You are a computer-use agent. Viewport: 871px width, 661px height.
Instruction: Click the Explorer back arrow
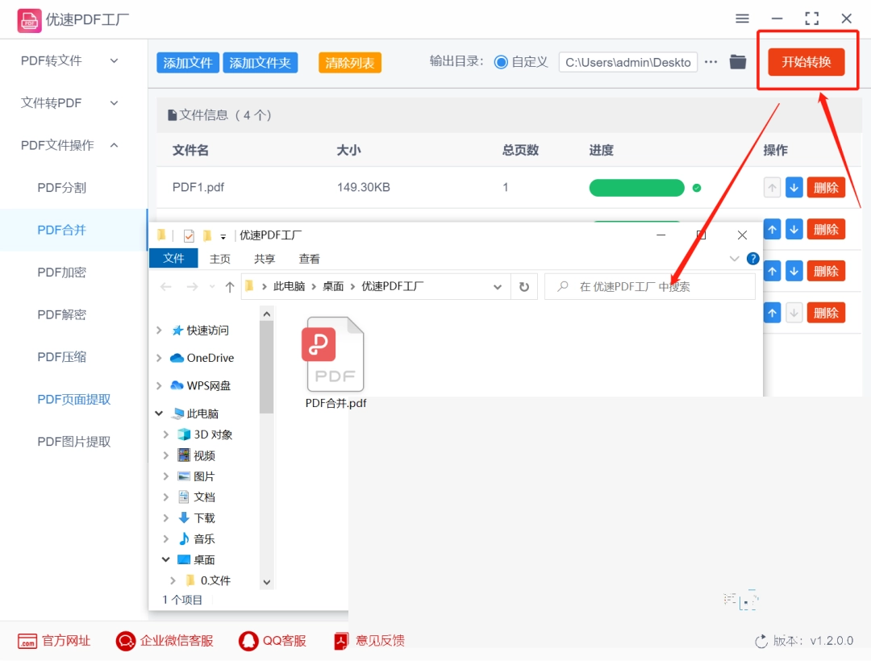click(x=165, y=287)
